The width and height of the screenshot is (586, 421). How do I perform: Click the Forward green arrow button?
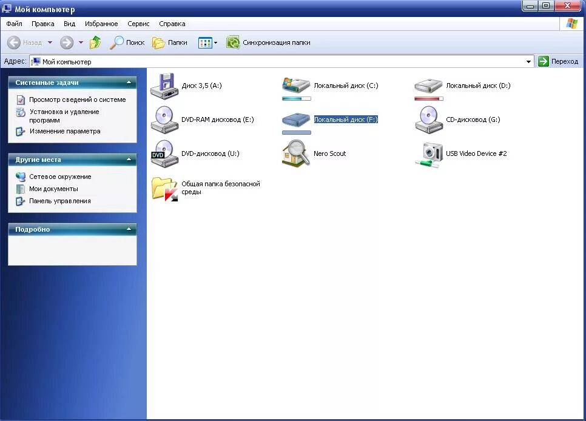67,42
